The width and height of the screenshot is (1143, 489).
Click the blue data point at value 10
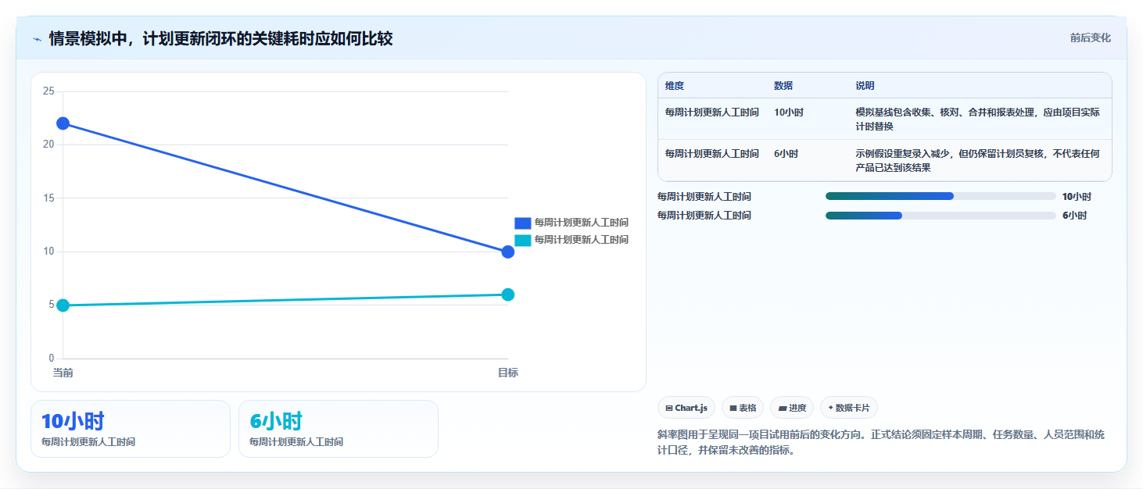508,252
